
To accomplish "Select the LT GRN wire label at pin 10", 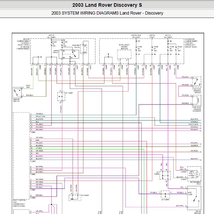I will click(39, 148).
